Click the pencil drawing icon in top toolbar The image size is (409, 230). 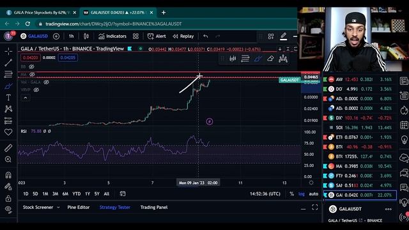[284, 36]
